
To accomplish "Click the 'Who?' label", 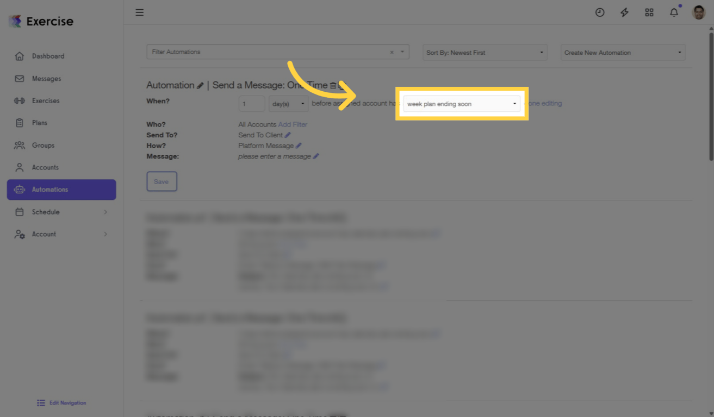I will coord(156,124).
